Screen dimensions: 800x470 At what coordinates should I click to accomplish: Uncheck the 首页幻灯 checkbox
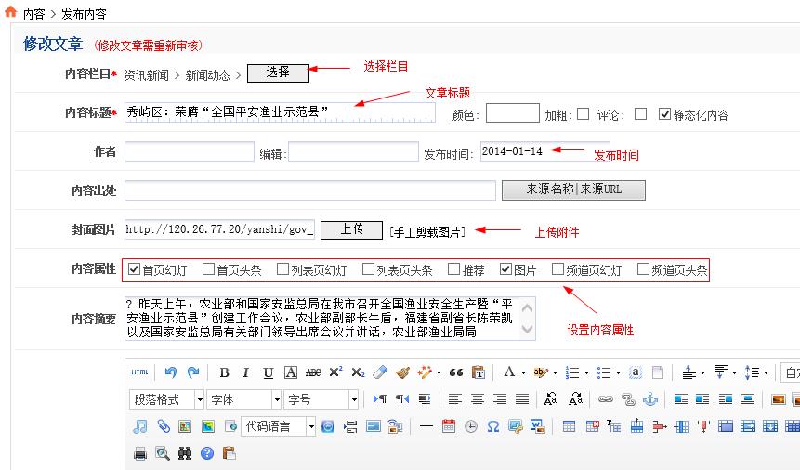coord(134,270)
